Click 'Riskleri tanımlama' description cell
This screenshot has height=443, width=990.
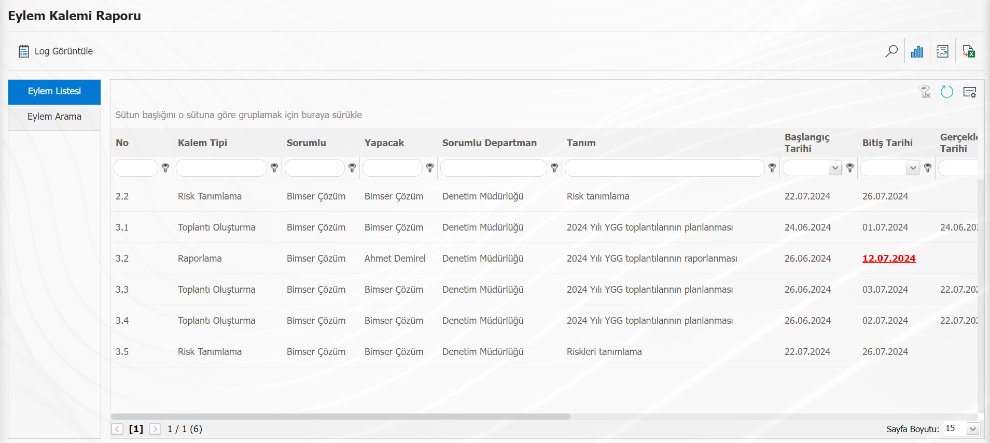(604, 352)
